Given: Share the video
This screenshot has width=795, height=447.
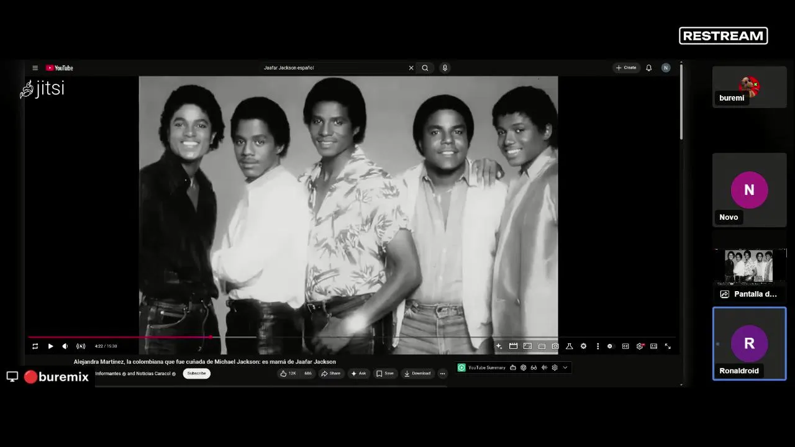Looking at the screenshot, I should point(330,373).
